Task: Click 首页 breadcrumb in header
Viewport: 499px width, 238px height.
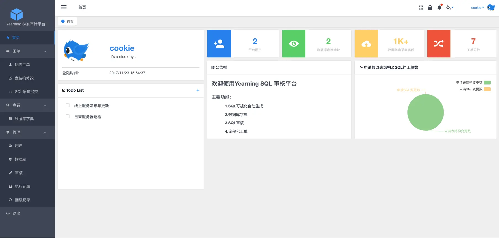Action: (x=82, y=7)
